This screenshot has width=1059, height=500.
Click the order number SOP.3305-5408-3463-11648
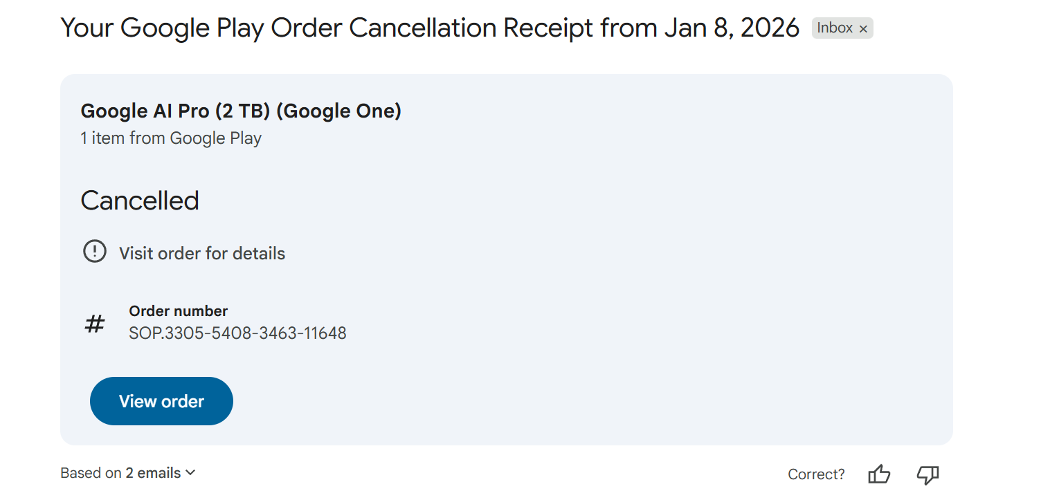[x=237, y=333]
